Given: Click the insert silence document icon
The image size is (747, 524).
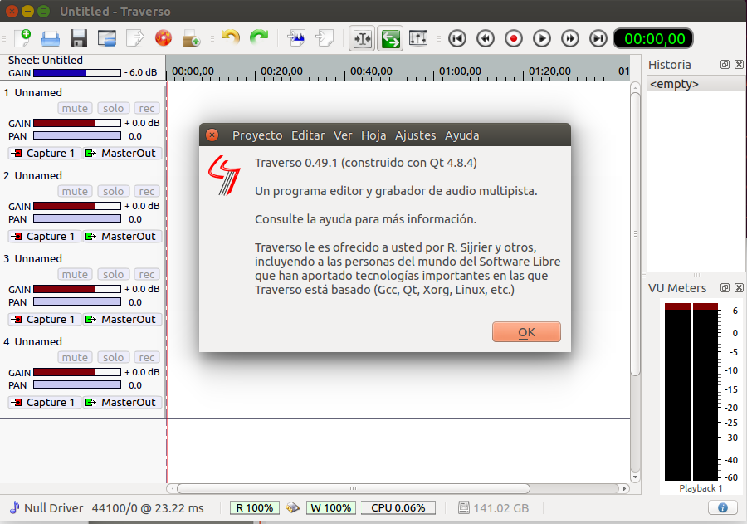Looking at the screenshot, I should [325, 38].
